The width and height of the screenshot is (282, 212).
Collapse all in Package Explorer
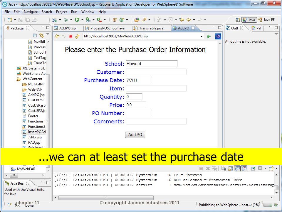pyautogui.click(x=35, y=35)
